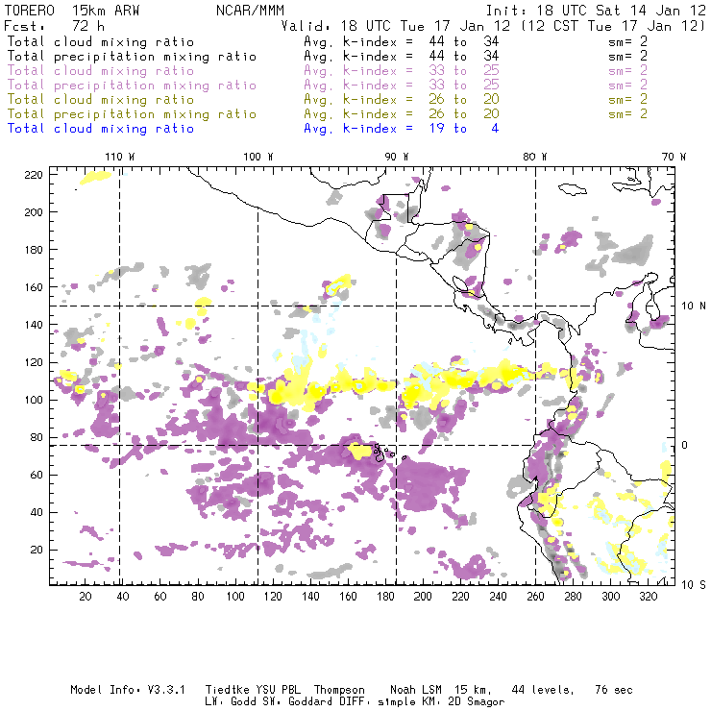Screen dimensions: 711x711
Task: Select "SW: Goddard" footer text
Action: coord(295,701)
